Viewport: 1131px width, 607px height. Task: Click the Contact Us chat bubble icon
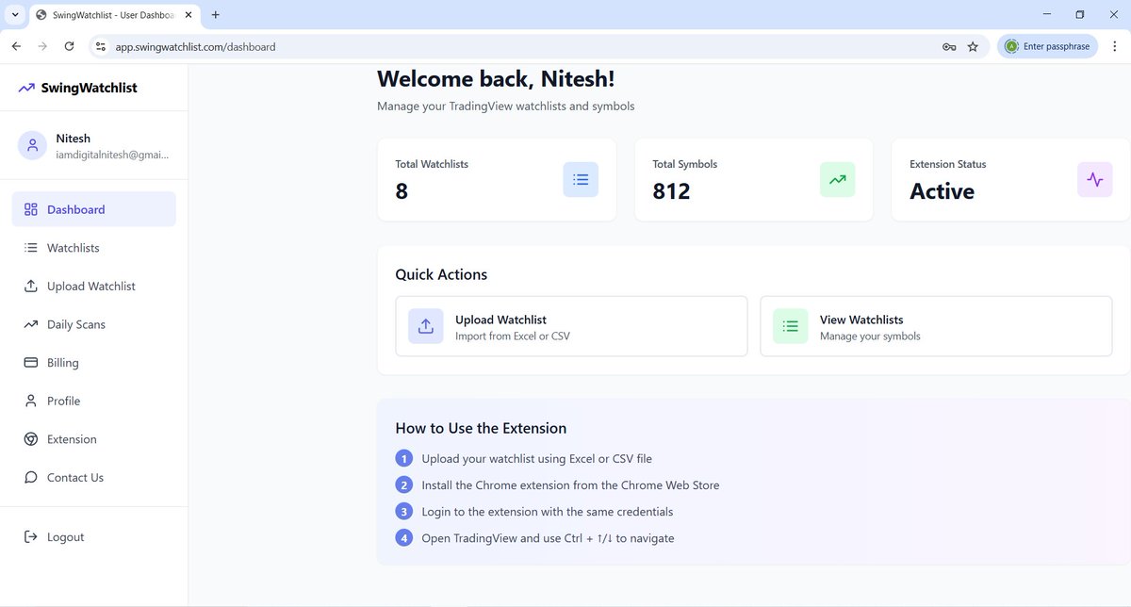point(31,478)
